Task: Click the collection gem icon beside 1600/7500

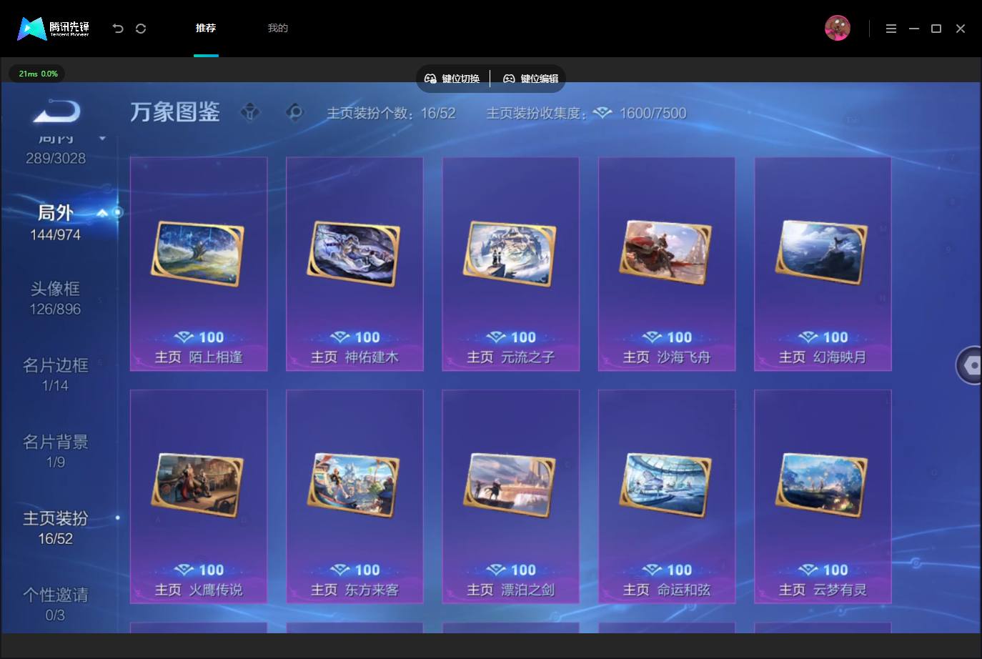Action: [602, 113]
